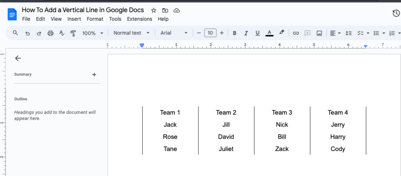The image size is (401, 176).
Task: Open the zoom level 100% dropdown
Action: (x=93, y=33)
